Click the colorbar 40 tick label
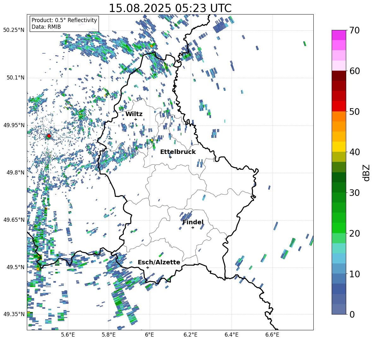The width and height of the screenshot is (374, 341). pyautogui.click(x=354, y=152)
